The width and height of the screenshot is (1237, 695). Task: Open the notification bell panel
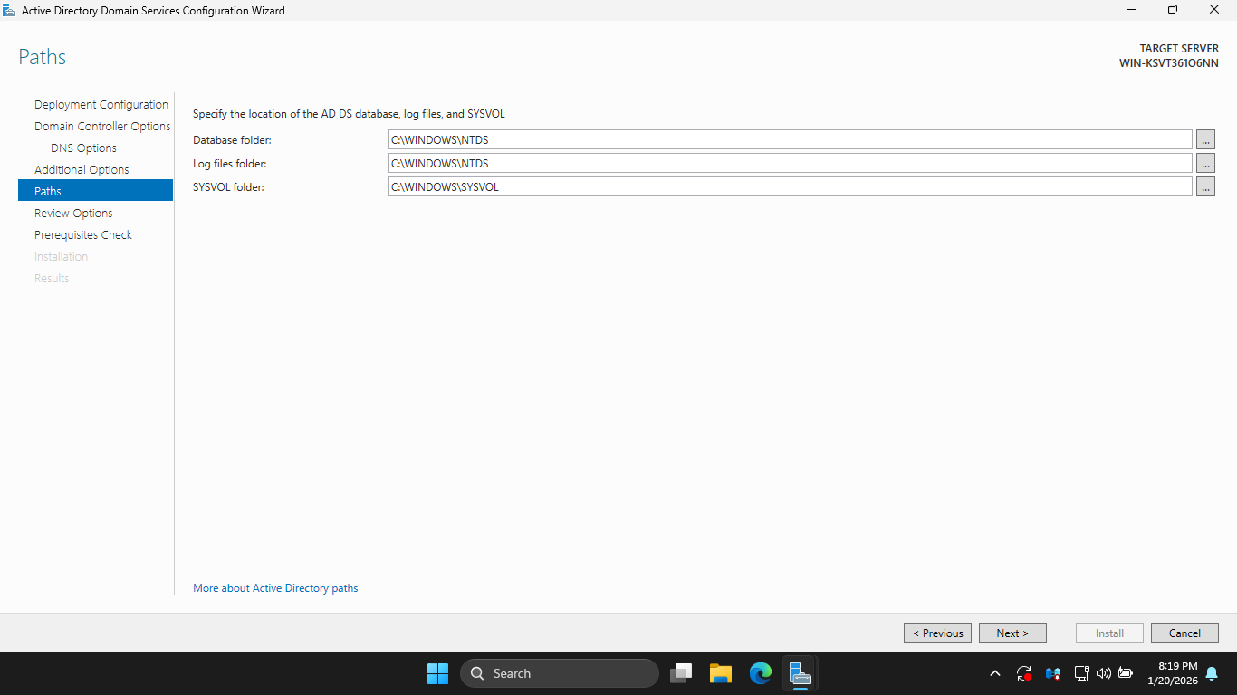(x=1212, y=673)
